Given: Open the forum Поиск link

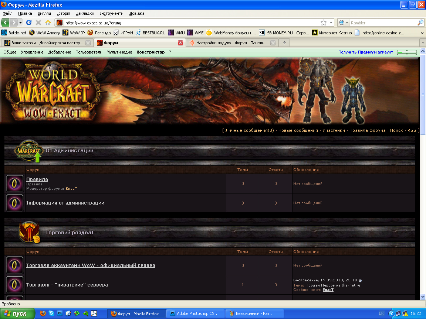Looking at the screenshot, I should [396, 130].
